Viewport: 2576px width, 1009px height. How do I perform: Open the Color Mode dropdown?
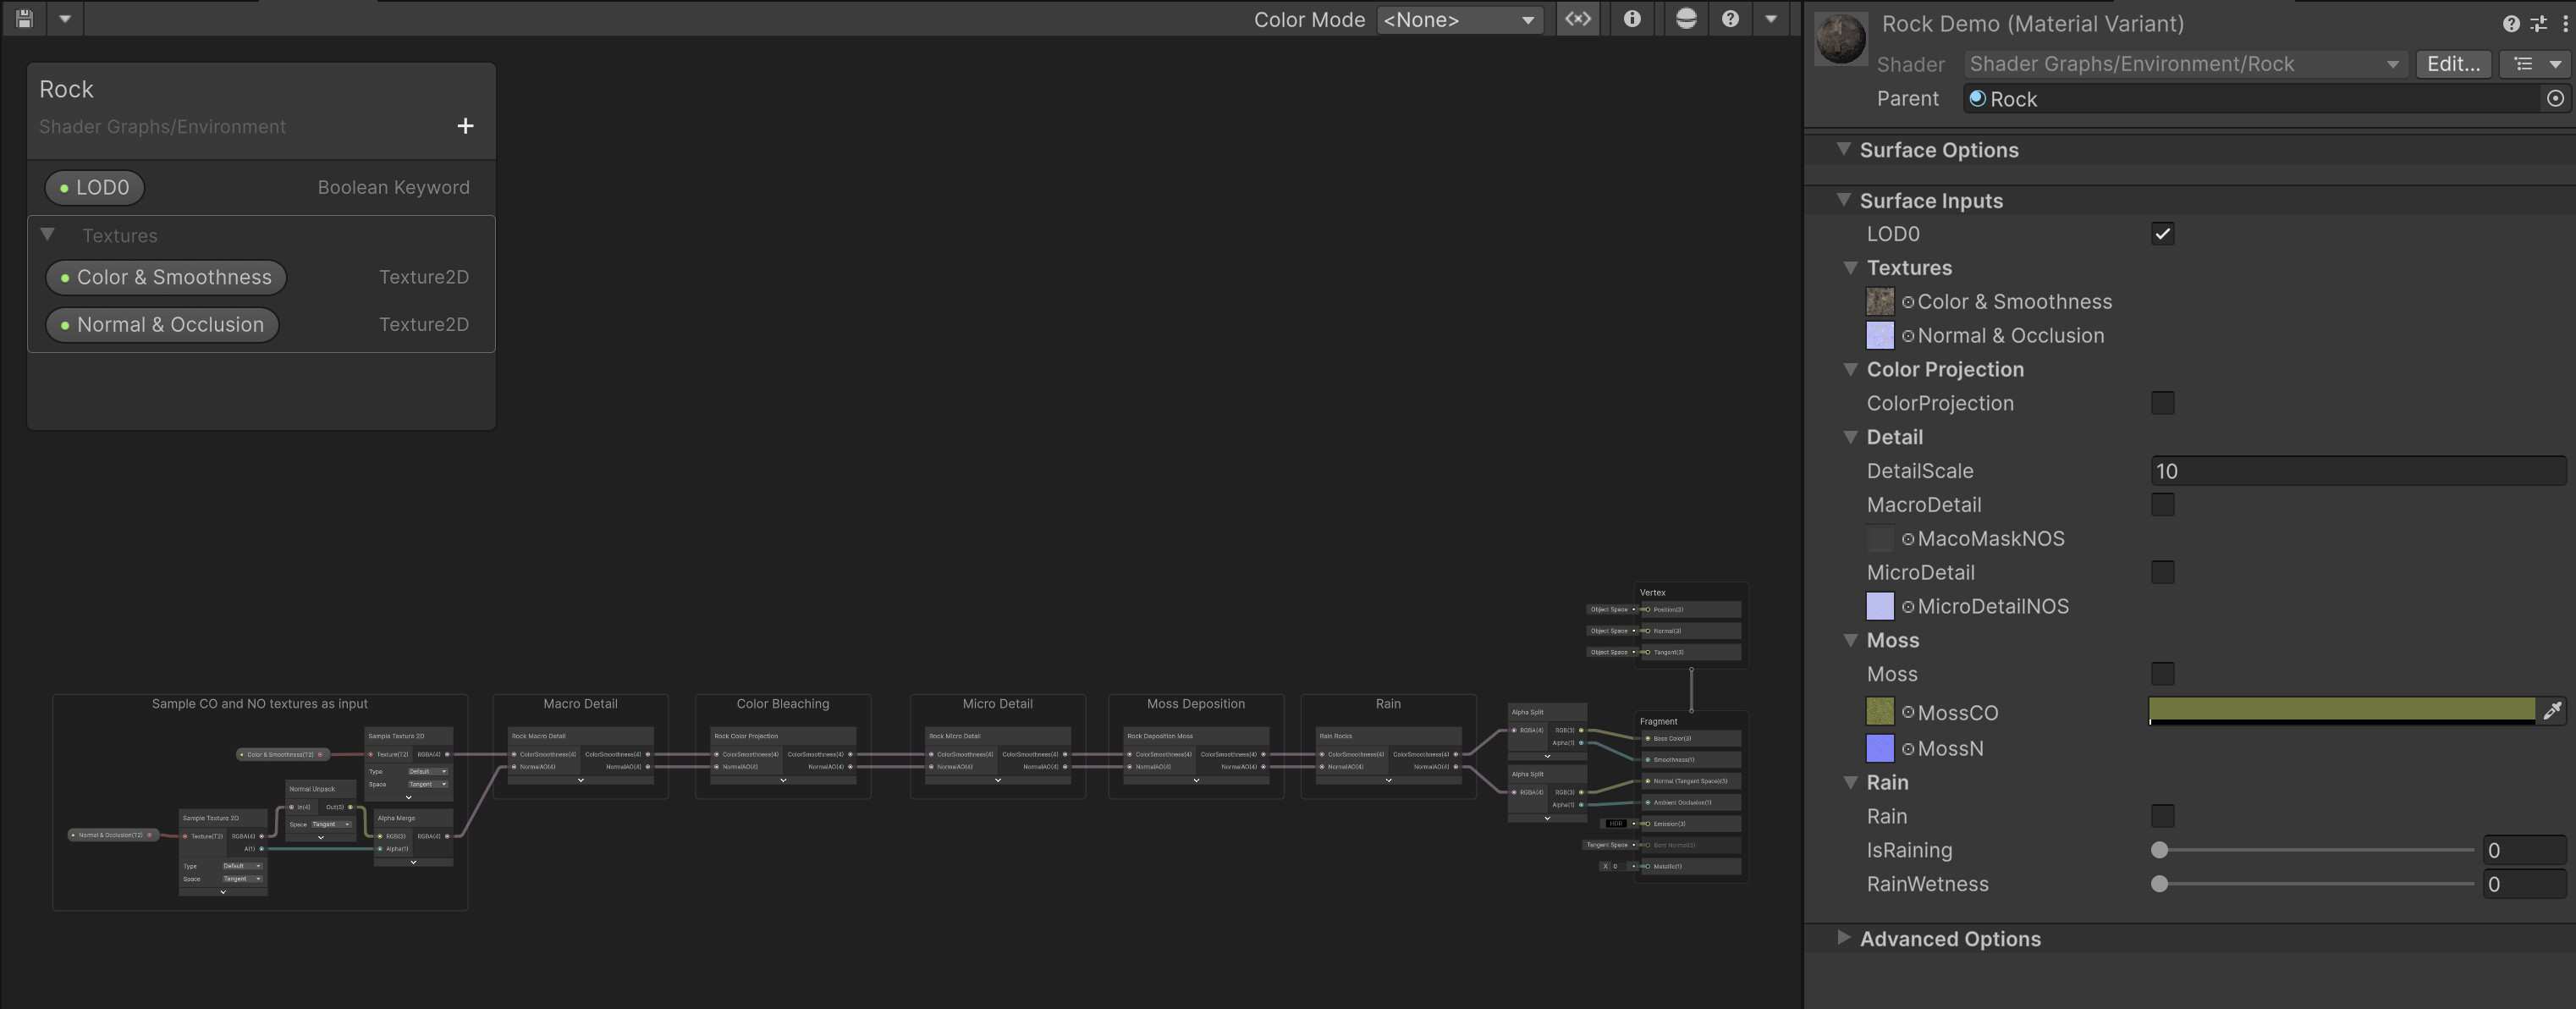point(1460,19)
